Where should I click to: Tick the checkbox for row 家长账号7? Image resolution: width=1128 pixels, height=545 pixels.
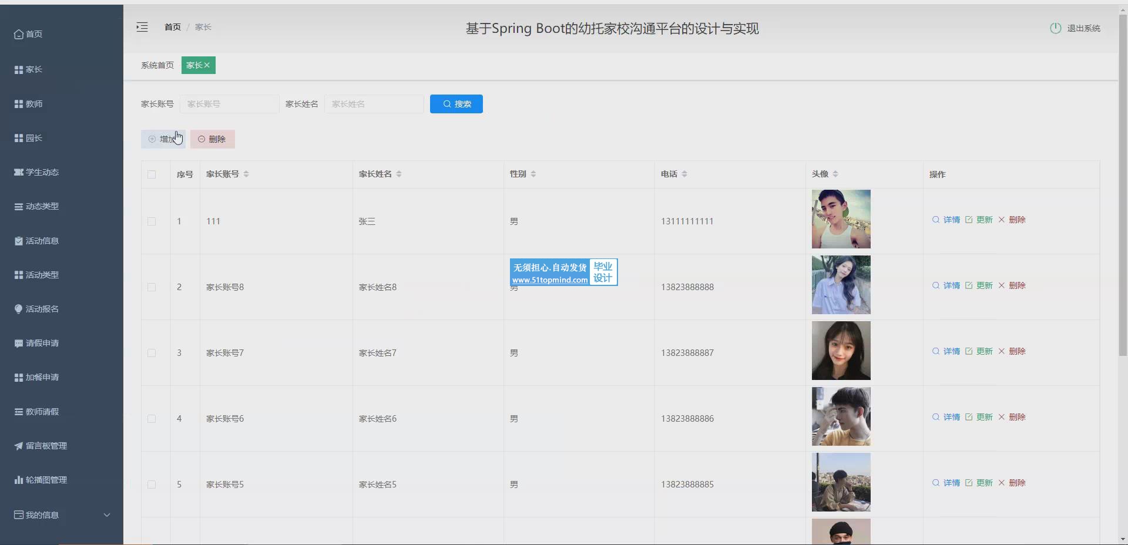(152, 353)
